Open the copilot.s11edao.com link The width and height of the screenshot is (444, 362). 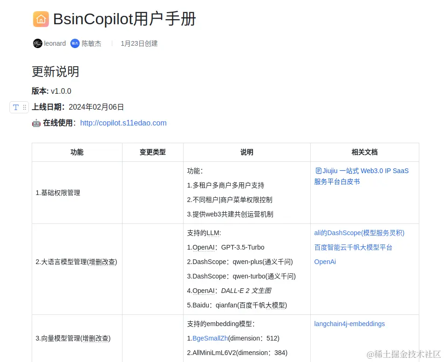(123, 123)
